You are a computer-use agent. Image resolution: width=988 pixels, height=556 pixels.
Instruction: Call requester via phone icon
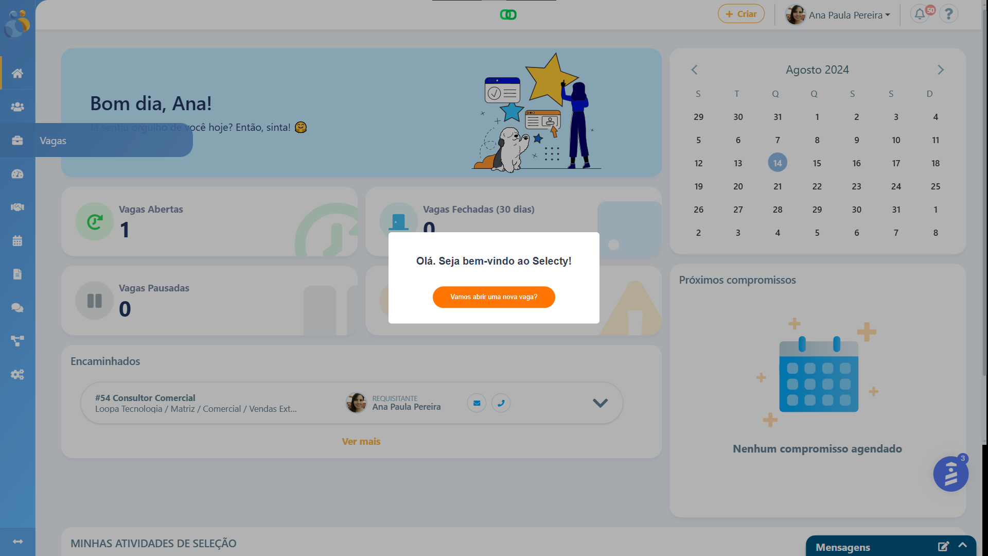point(501,403)
